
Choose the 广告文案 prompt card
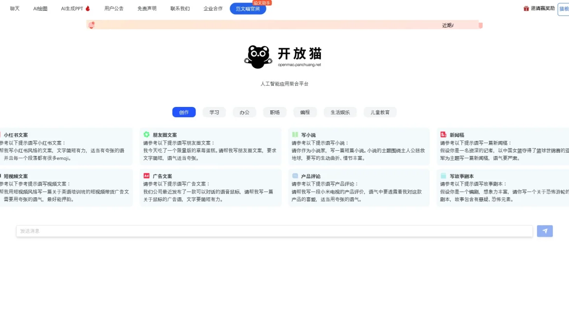coord(211,188)
